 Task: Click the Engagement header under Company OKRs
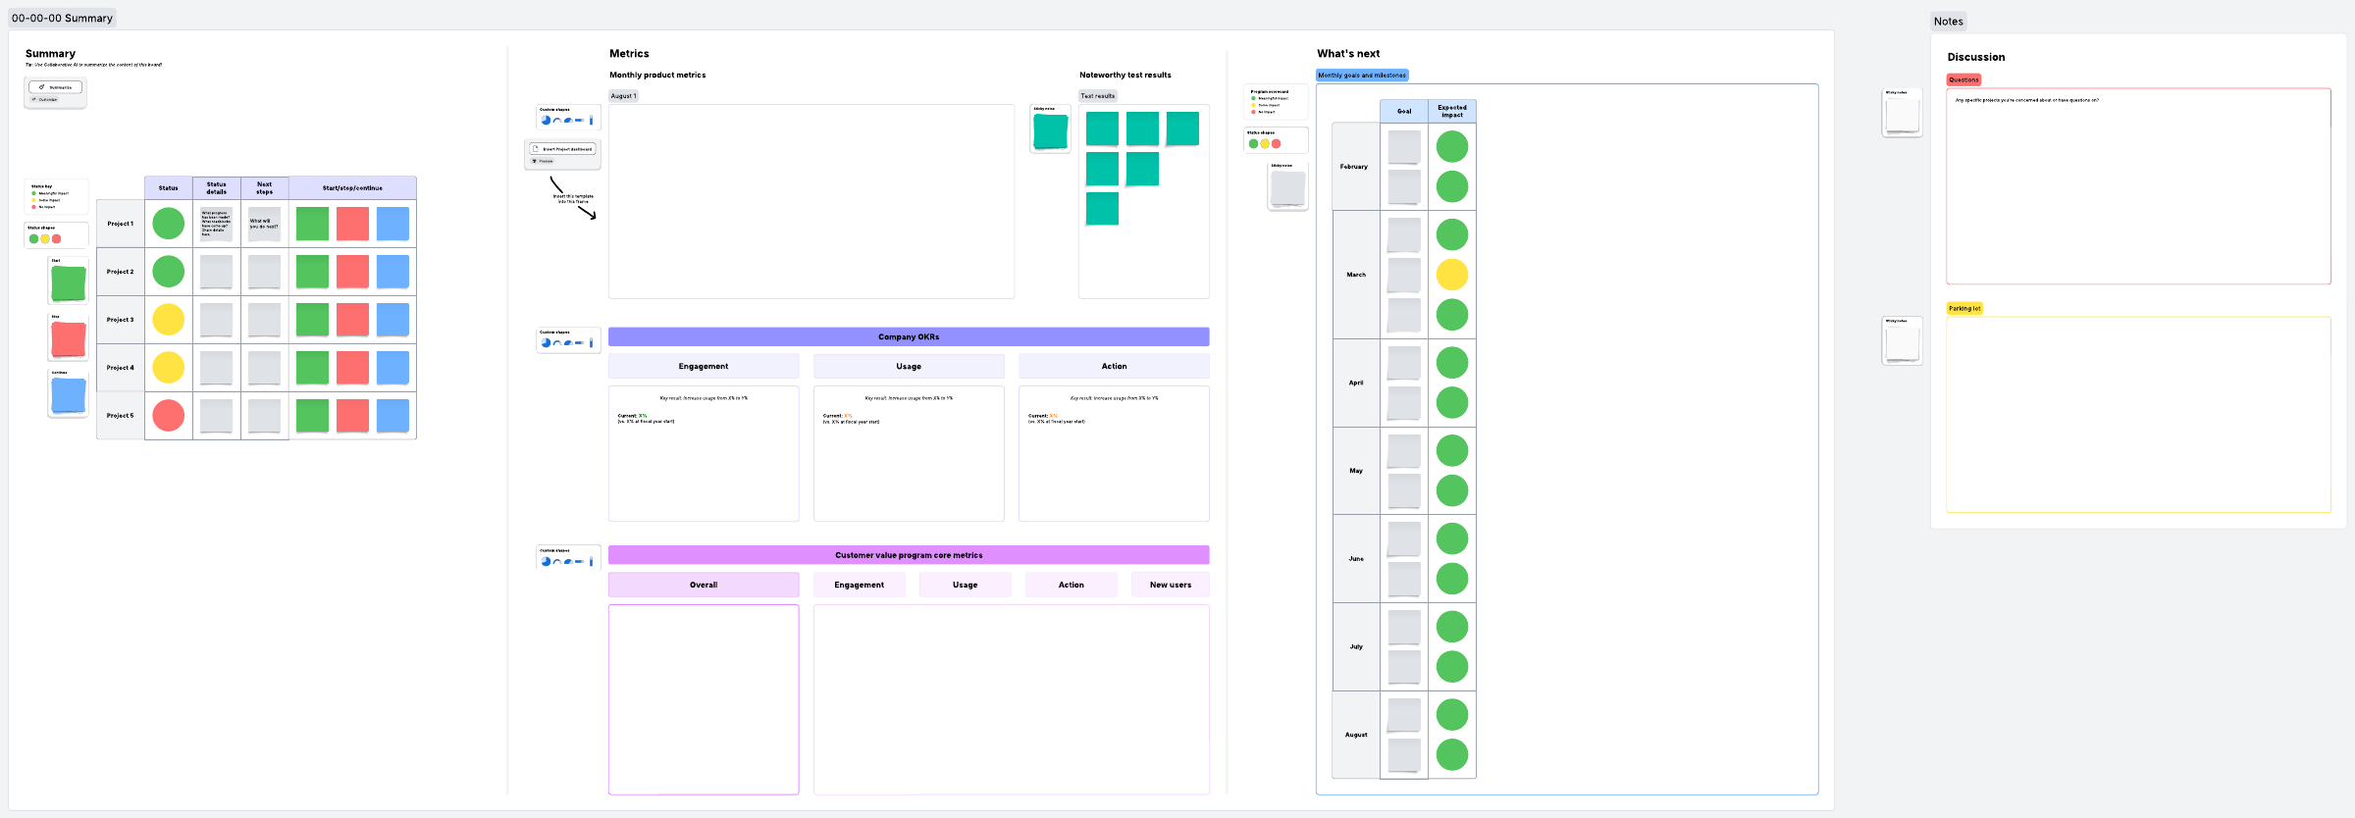(x=704, y=367)
